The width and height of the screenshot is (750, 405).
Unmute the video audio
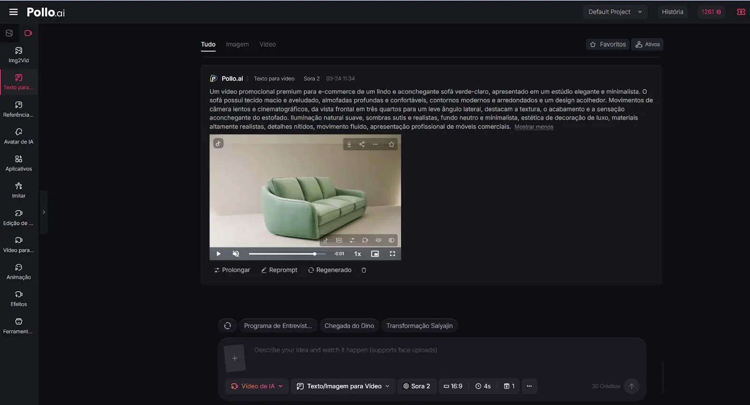236,254
